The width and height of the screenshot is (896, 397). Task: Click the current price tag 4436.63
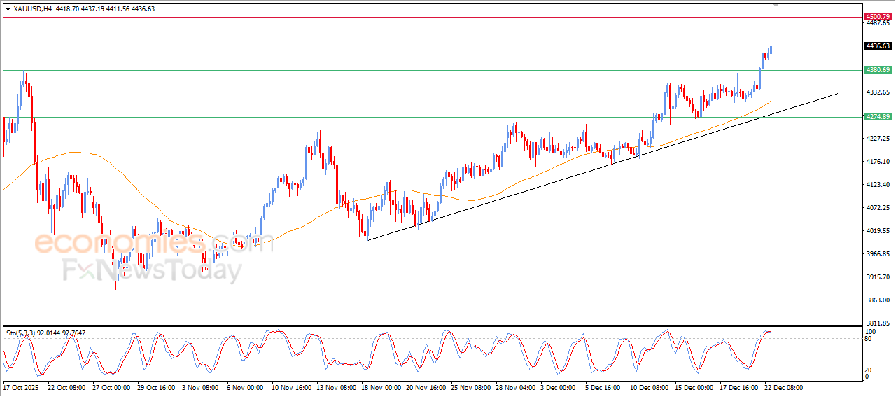tap(878, 46)
